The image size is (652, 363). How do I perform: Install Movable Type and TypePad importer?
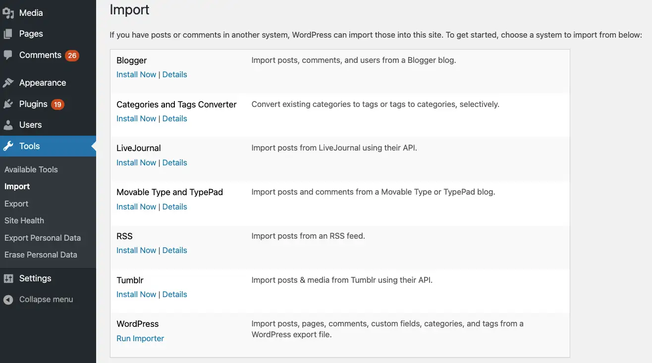[x=136, y=207]
